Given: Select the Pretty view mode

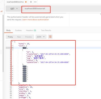Looking at the screenshot, I should (10, 37).
